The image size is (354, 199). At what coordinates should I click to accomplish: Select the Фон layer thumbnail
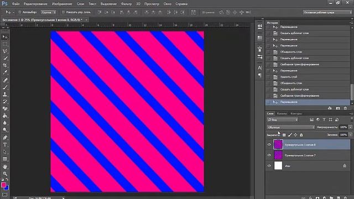[x=278, y=166]
